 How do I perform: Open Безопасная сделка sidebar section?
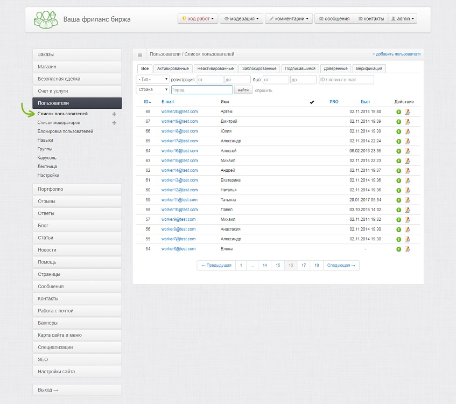77,79
